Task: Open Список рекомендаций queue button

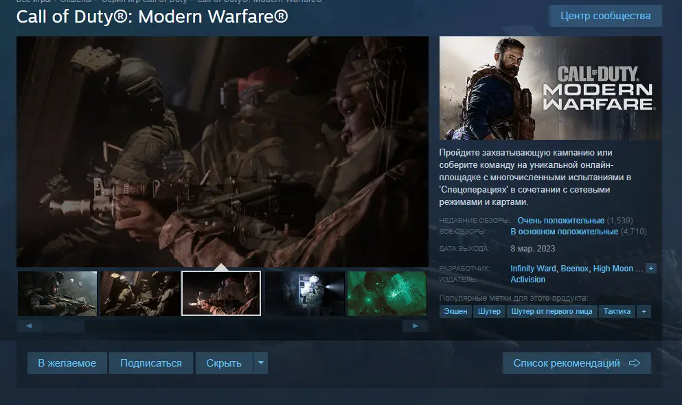Action: [577, 363]
